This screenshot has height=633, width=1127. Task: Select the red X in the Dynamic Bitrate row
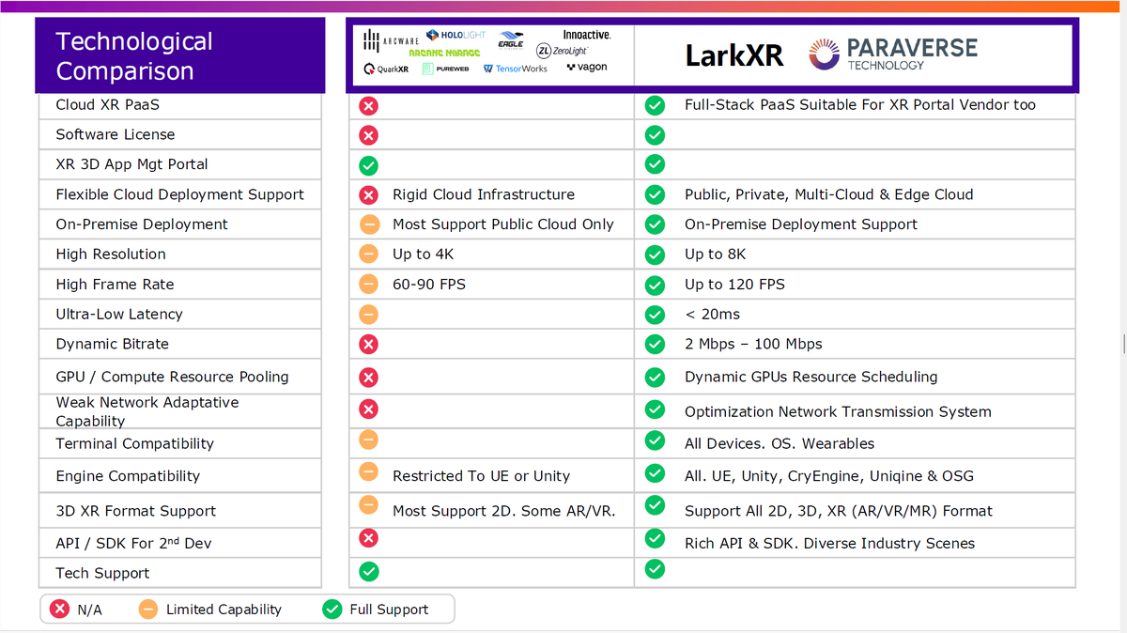click(369, 344)
